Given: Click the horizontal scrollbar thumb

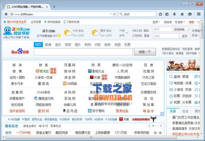Looking at the screenshot, I should coord(91,137).
